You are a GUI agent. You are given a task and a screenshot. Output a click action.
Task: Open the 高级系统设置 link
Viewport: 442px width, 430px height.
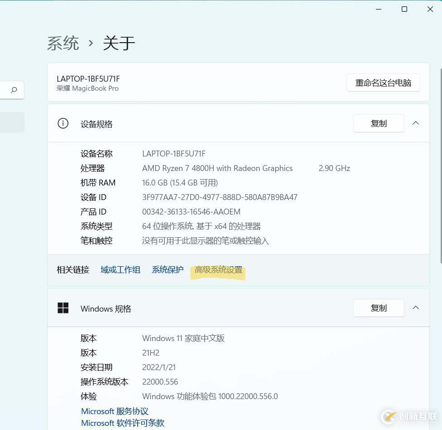click(x=218, y=269)
